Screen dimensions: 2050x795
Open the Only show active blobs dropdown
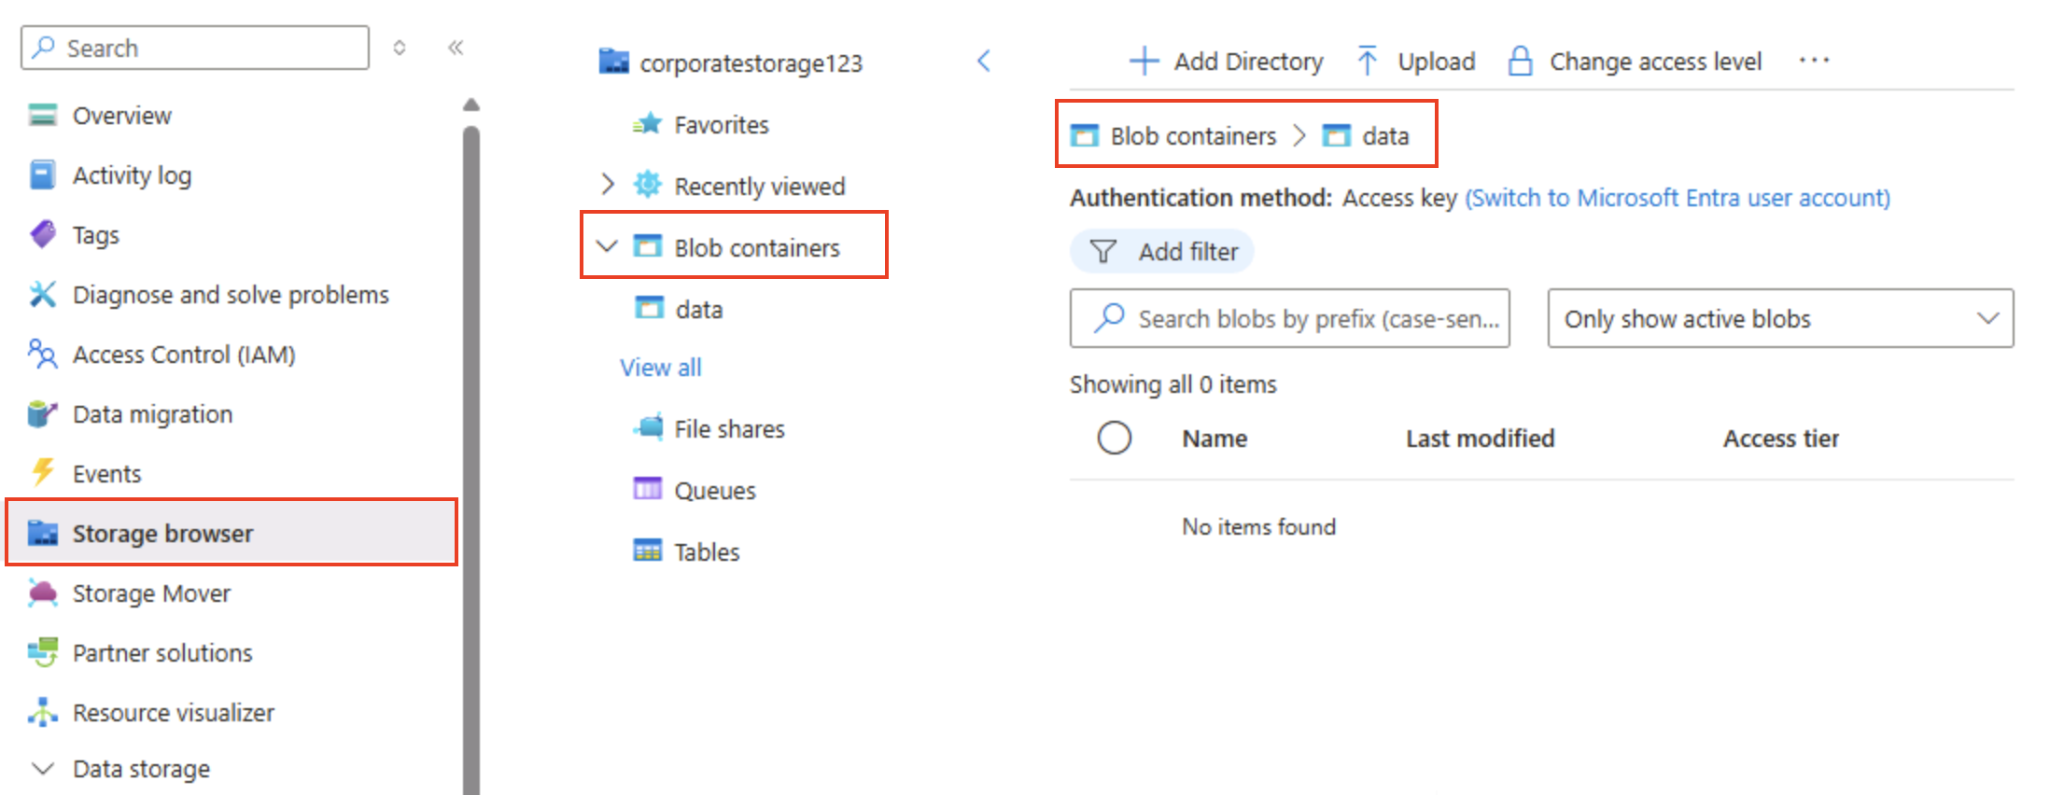pos(1779,319)
